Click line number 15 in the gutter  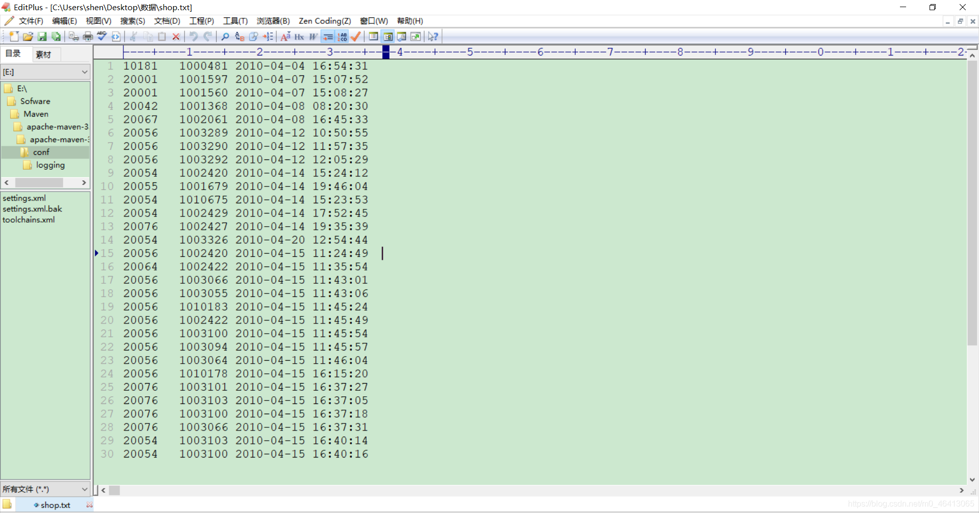tap(107, 253)
